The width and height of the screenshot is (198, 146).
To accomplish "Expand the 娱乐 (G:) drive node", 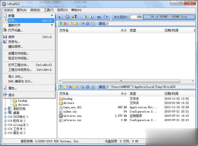I will coord(5,133).
